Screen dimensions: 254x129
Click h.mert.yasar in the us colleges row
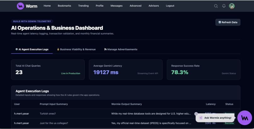click(x=21, y=123)
